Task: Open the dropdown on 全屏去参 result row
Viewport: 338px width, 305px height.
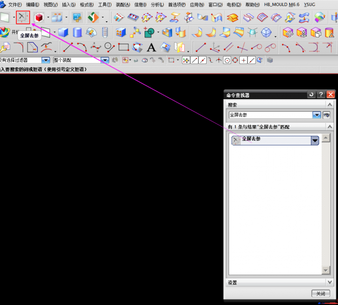Action: (315, 140)
